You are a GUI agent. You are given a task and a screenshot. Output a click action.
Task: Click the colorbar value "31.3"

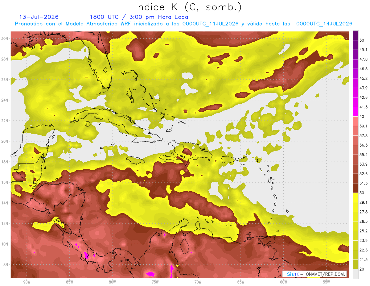364,183
